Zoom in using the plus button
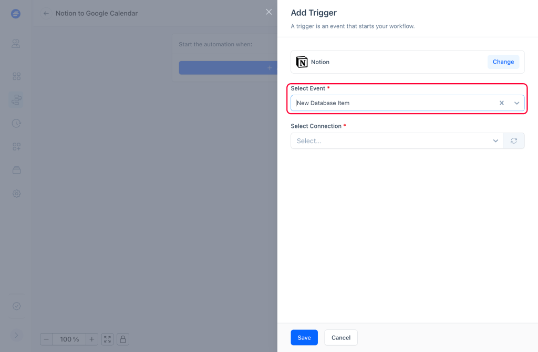This screenshot has height=352, width=538. 91,339
